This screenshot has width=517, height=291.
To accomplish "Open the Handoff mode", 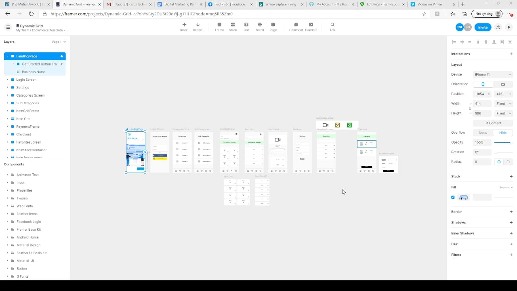I will 311,27.
